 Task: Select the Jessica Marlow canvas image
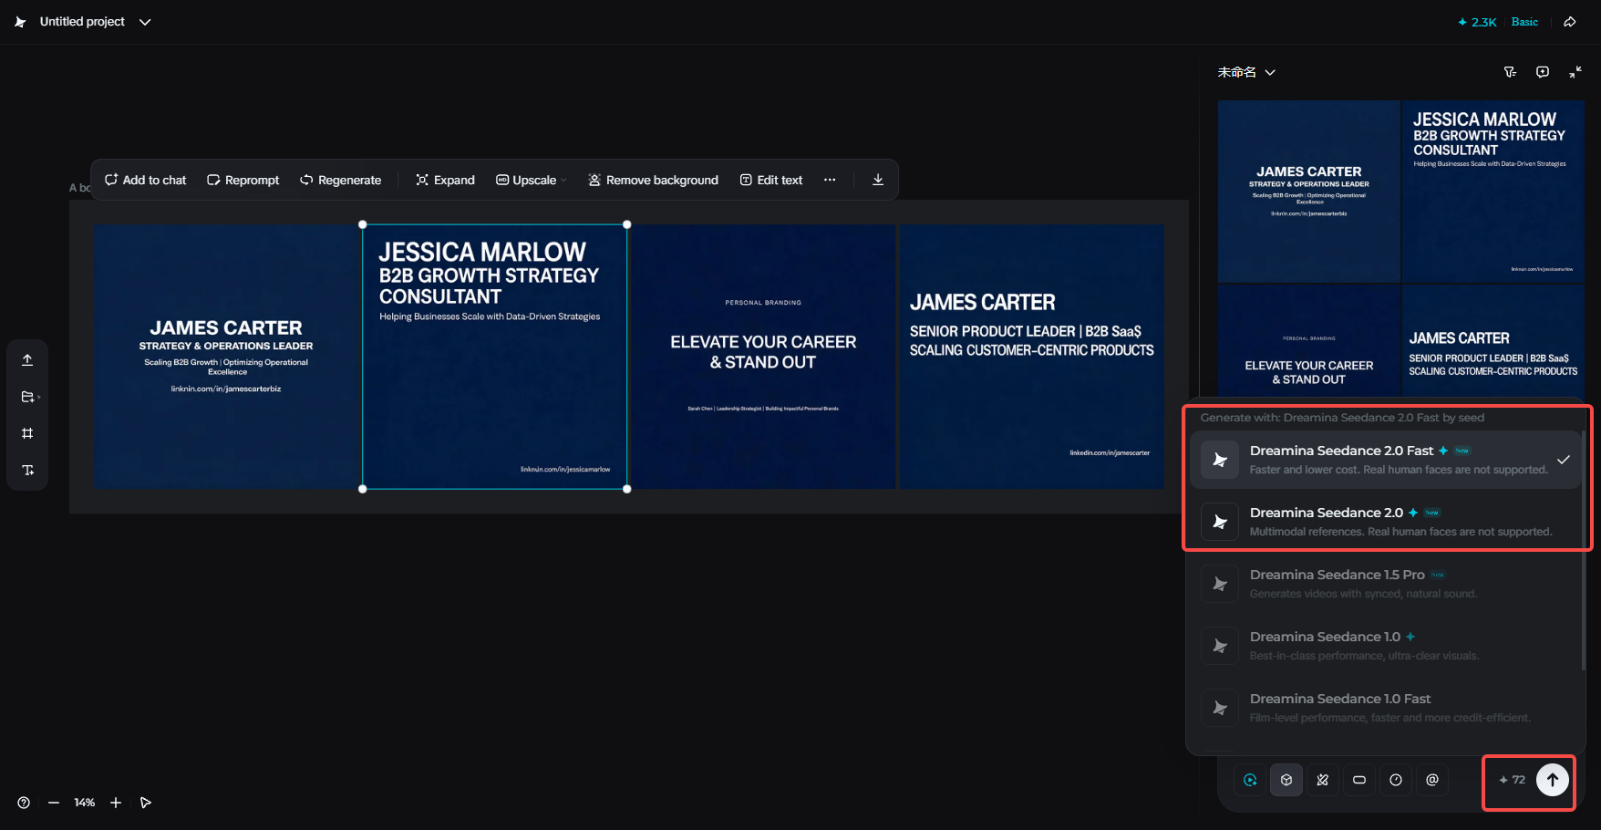tap(495, 357)
